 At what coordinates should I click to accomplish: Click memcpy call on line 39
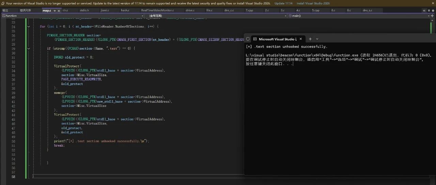[60, 92]
